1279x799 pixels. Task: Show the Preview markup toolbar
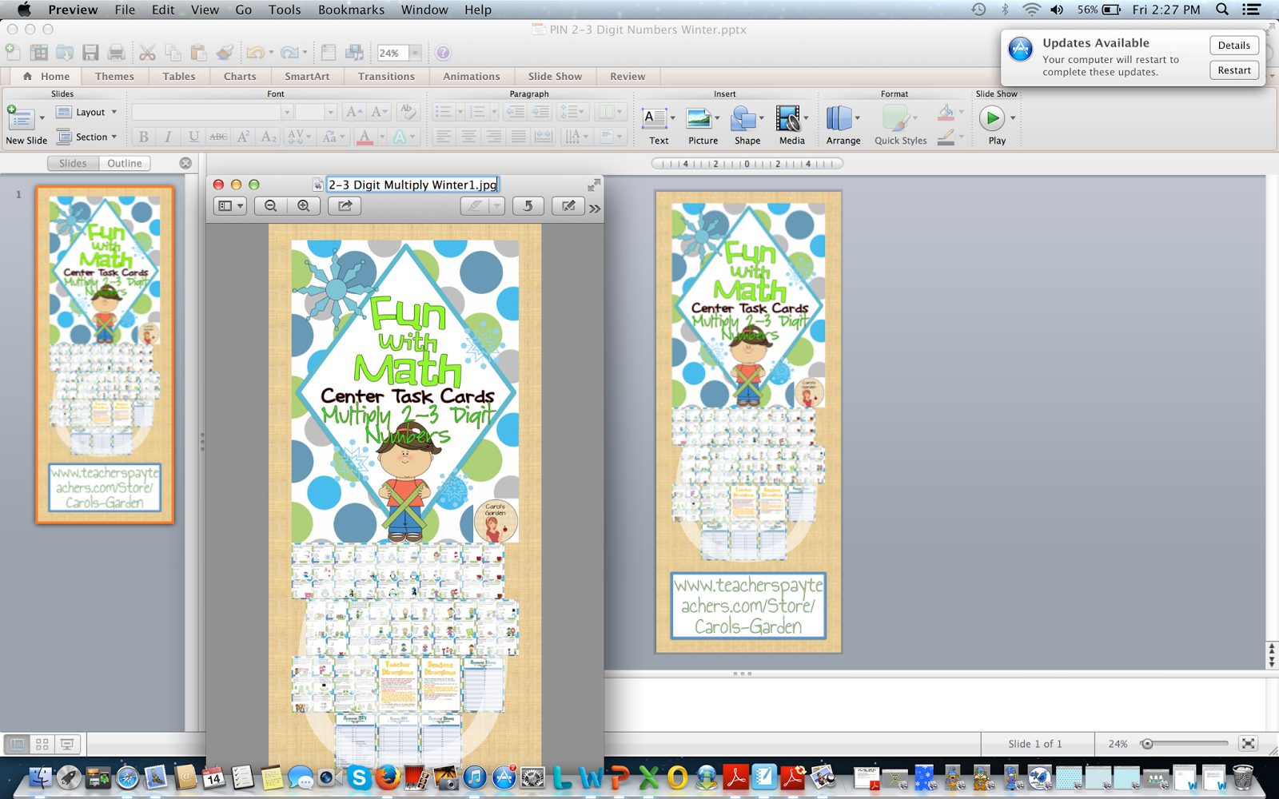point(568,206)
